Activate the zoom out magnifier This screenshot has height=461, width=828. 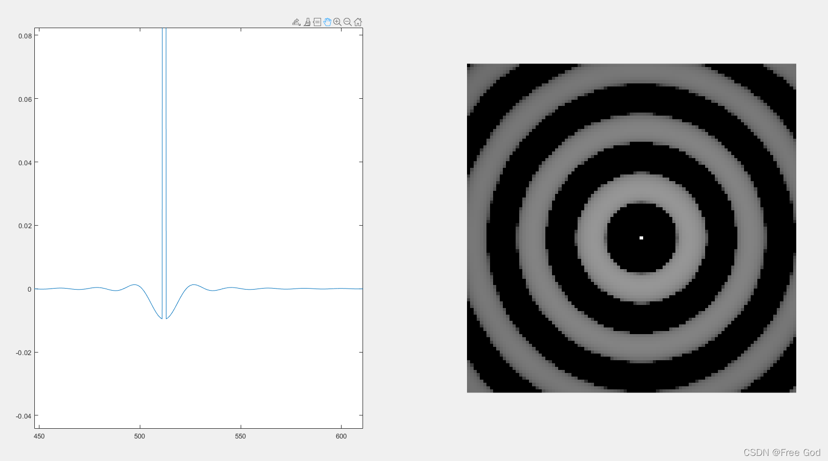click(347, 22)
